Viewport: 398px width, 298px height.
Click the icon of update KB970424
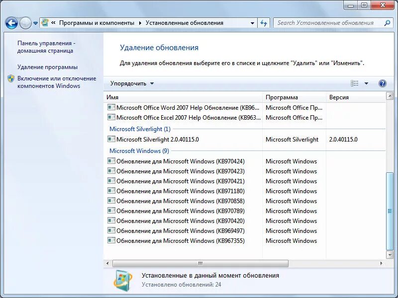pos(111,161)
